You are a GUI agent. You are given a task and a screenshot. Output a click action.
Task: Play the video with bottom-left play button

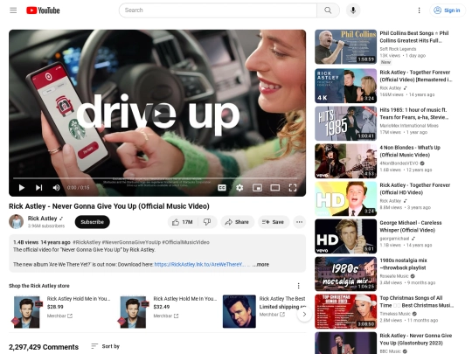click(x=21, y=188)
